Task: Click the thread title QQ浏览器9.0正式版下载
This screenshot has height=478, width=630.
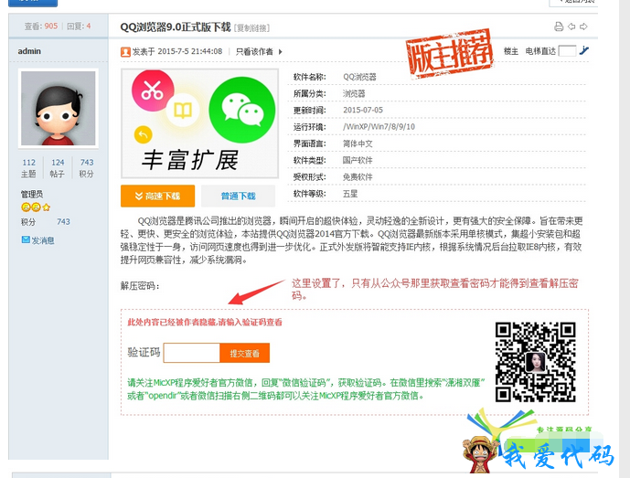Action: (x=176, y=27)
